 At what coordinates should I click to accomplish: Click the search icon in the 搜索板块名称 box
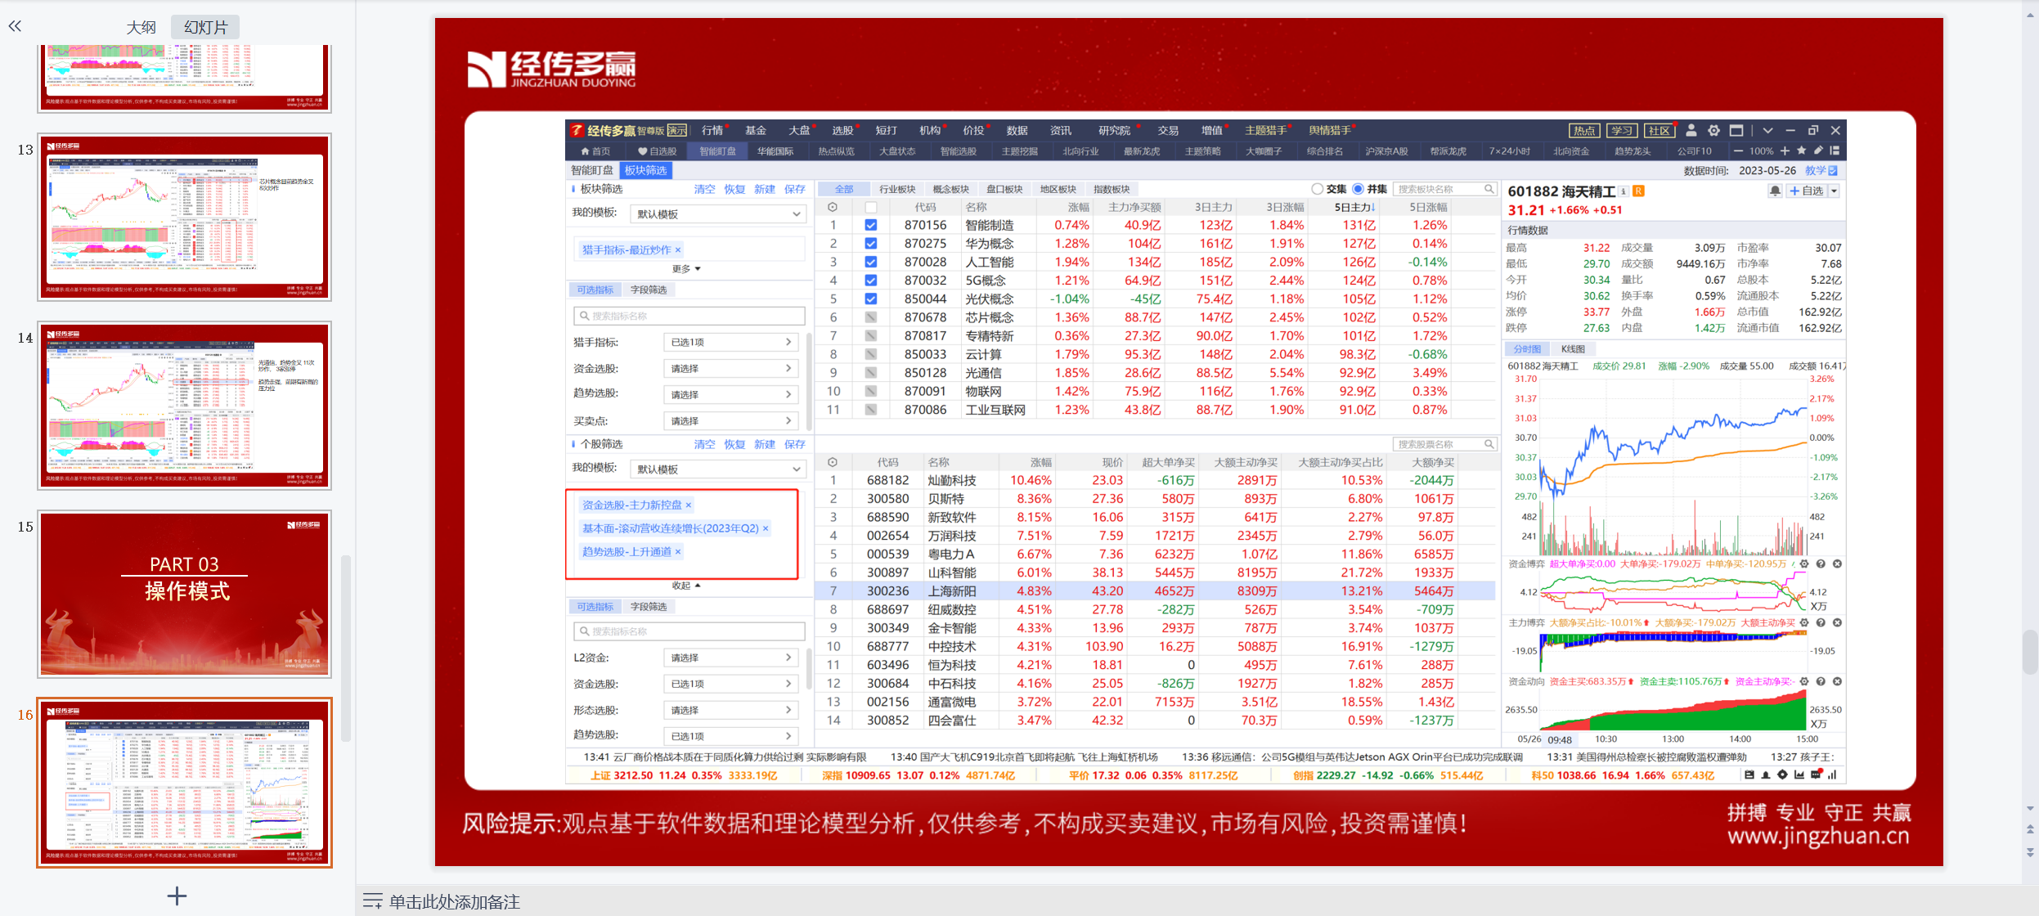(x=1489, y=189)
